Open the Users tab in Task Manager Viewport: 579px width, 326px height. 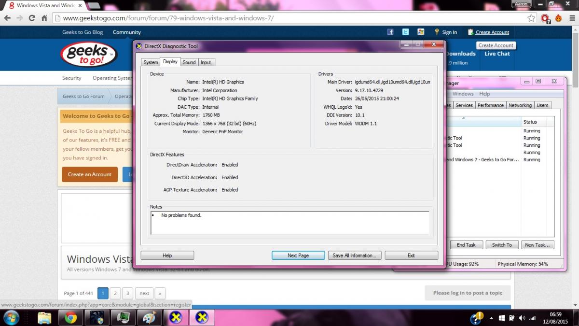(542, 105)
